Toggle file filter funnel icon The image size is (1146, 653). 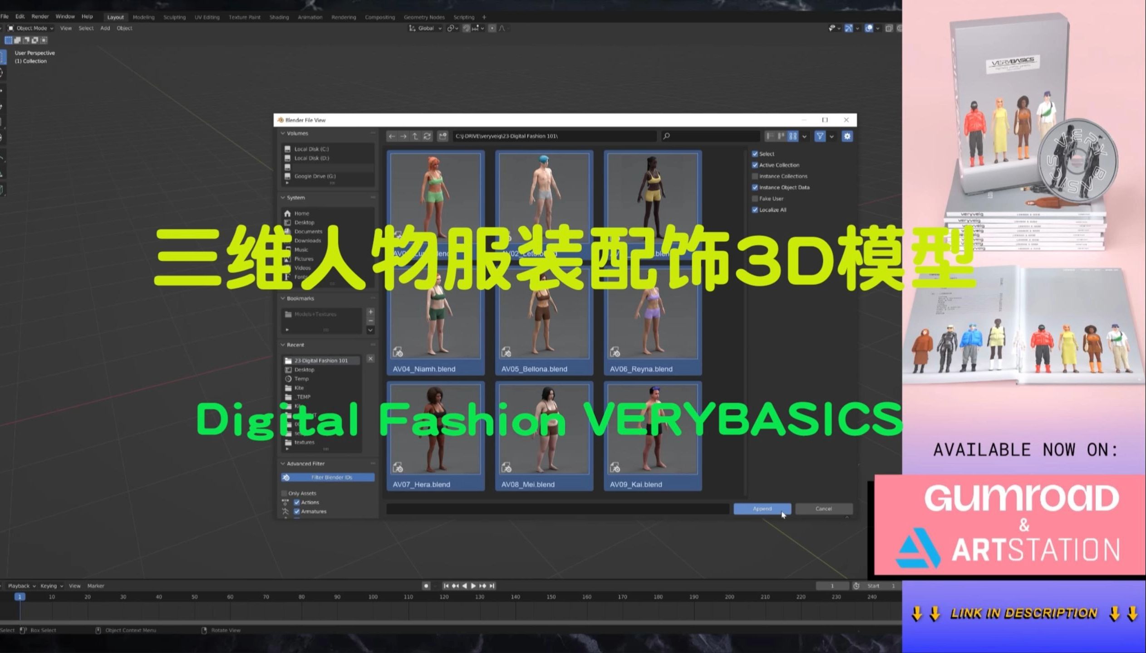pos(820,136)
